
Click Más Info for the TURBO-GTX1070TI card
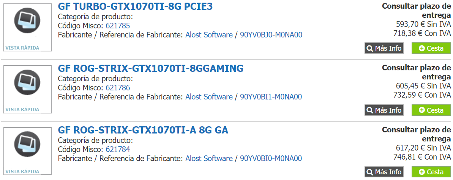(x=384, y=48)
